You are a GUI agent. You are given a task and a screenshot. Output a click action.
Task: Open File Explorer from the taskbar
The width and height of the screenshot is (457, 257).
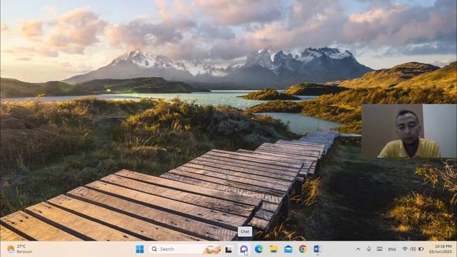tap(273, 249)
